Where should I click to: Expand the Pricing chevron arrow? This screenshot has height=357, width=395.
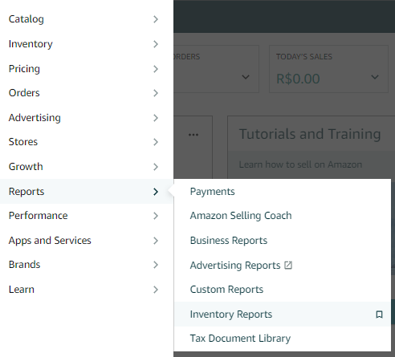point(156,69)
